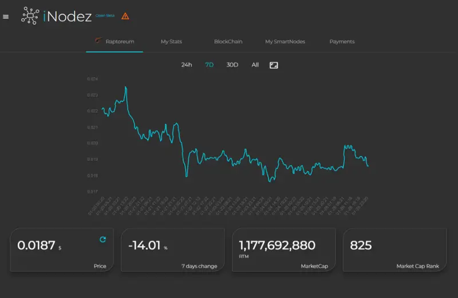Select the All chart range

[255, 65]
